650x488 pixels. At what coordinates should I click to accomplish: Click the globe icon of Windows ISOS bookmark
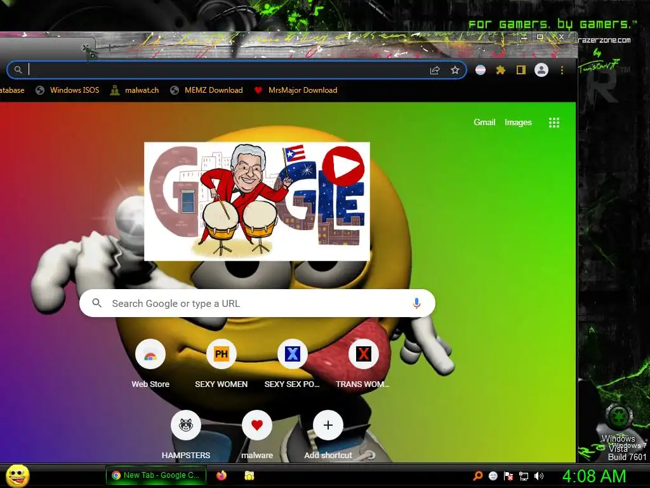(40, 90)
